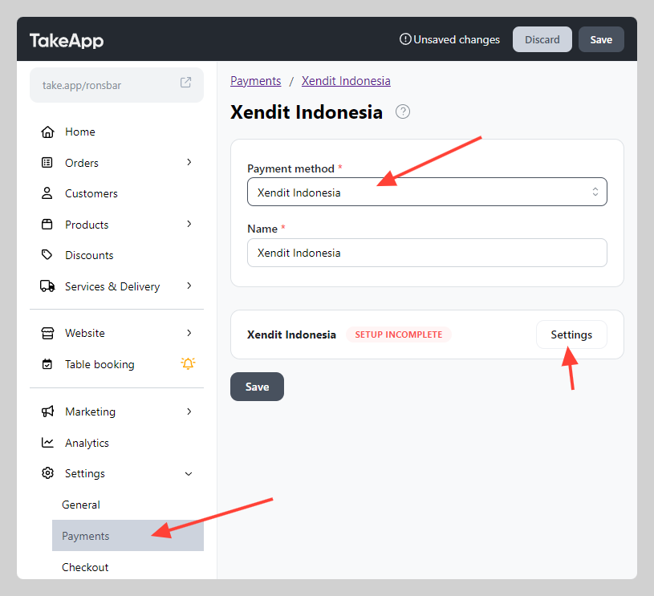Click the Unsaved changes warning icon
This screenshot has width=654, height=596.
[x=405, y=39]
